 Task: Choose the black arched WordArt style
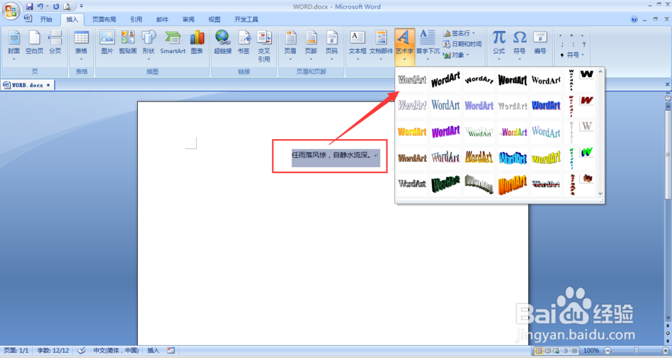pos(478,80)
